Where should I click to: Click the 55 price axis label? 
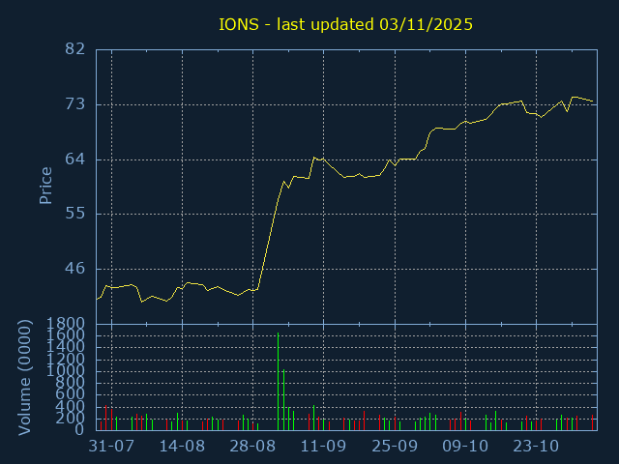tap(75, 214)
